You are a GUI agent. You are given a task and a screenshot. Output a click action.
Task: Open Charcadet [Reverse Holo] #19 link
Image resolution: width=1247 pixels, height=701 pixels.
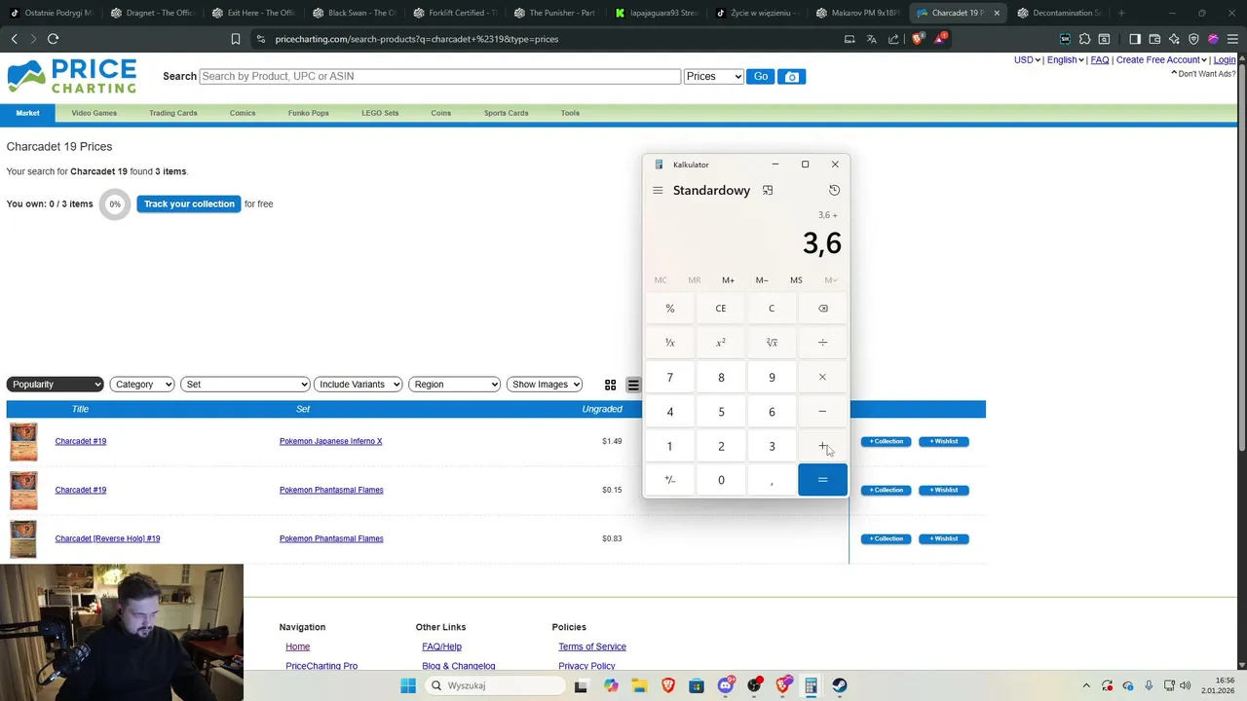click(x=107, y=538)
